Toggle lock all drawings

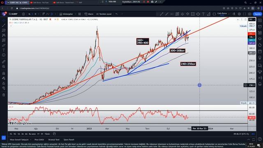(4, 83)
